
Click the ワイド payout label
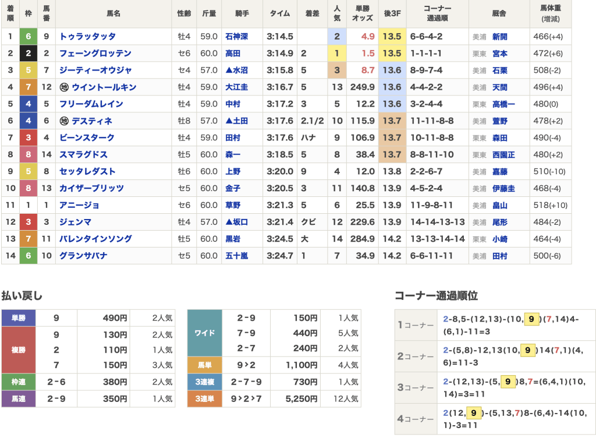click(204, 333)
